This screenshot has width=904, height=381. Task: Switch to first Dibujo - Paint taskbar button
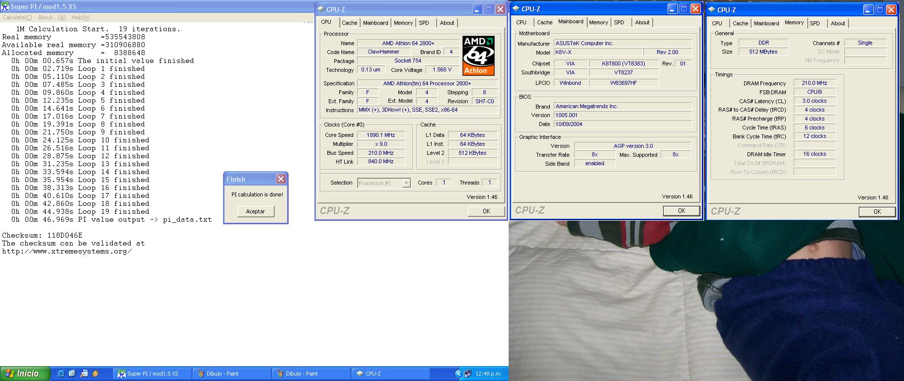pyautogui.click(x=232, y=374)
